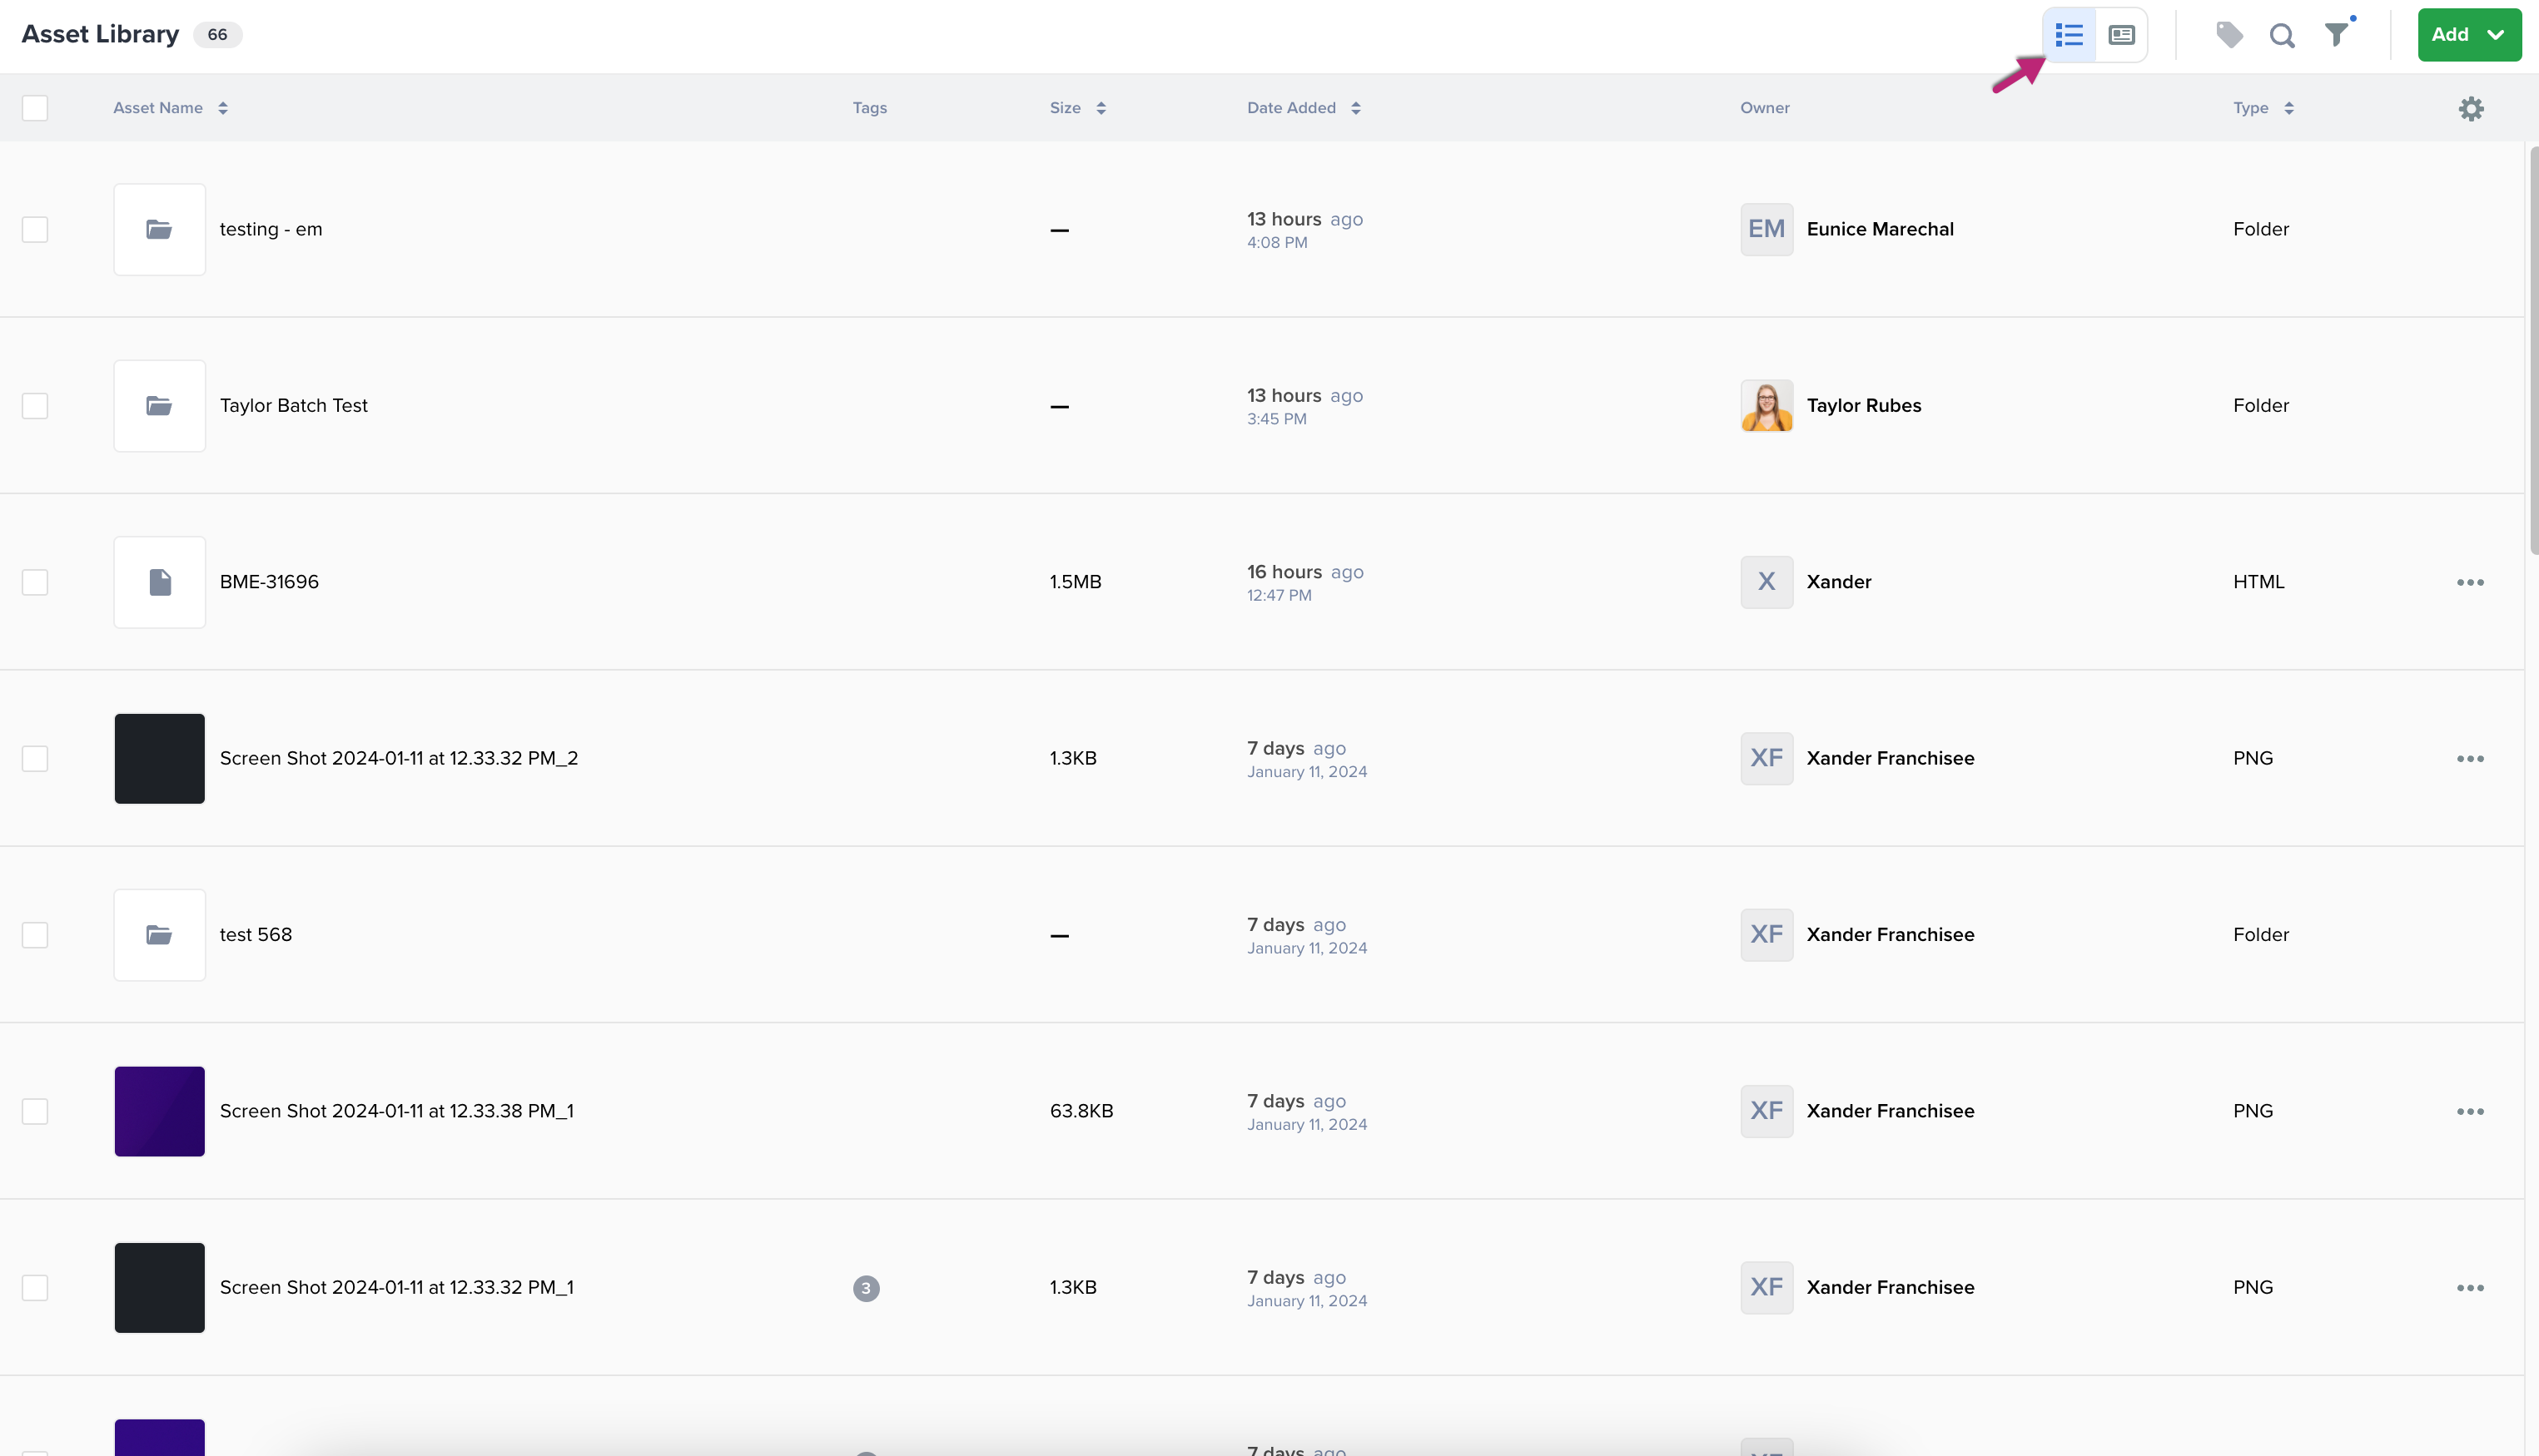Click XF avatar on test 568 row
The height and width of the screenshot is (1456, 2539).
[1766, 935]
